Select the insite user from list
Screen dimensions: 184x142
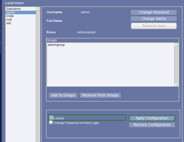click(10, 16)
